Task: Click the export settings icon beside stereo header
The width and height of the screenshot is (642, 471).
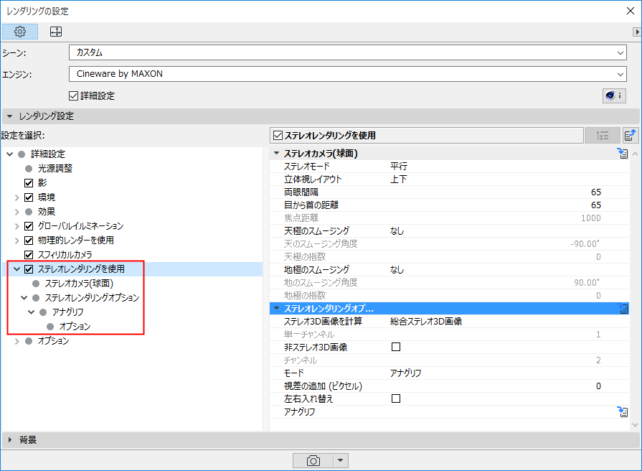Action: tap(630, 135)
